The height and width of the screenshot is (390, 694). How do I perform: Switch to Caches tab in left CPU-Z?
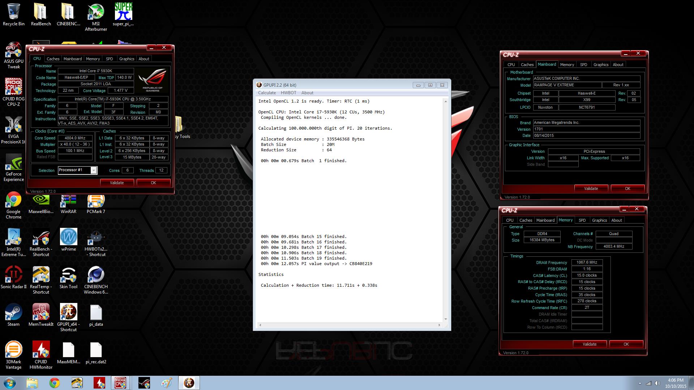point(53,59)
